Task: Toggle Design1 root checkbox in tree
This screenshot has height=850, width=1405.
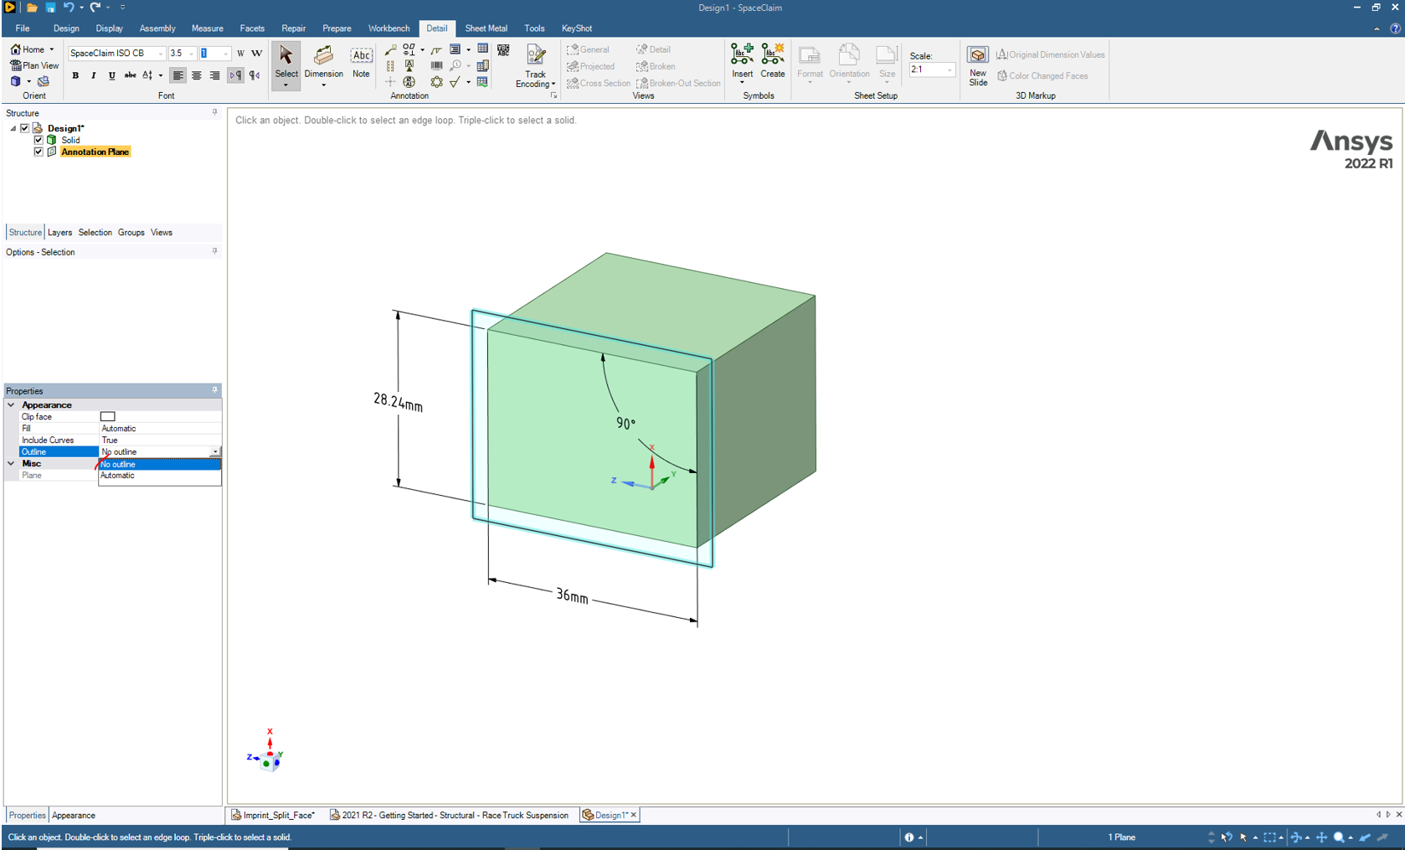Action: [x=25, y=128]
